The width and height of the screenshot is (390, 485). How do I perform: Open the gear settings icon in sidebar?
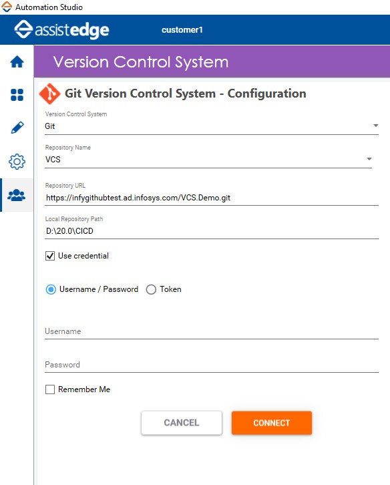point(17,162)
